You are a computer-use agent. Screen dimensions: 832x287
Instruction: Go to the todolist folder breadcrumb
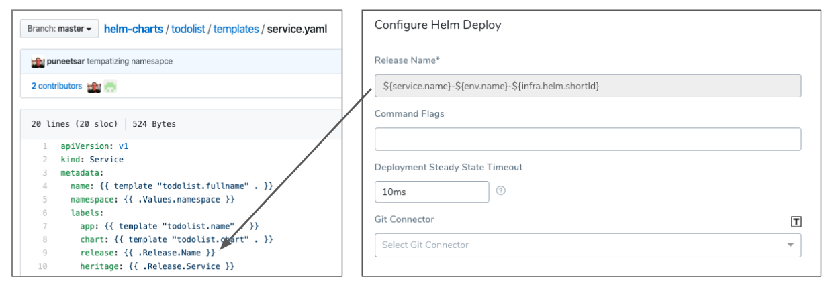pyautogui.click(x=188, y=29)
